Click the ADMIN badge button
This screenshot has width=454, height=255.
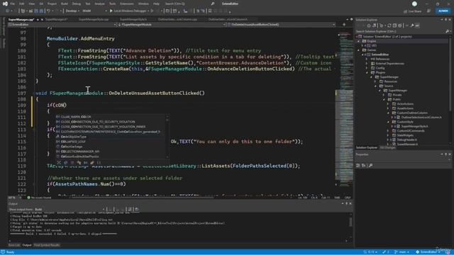coord(443,11)
